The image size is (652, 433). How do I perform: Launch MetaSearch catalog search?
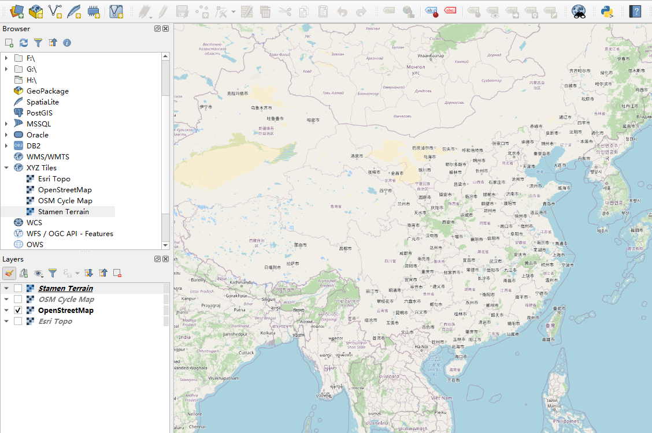click(579, 10)
